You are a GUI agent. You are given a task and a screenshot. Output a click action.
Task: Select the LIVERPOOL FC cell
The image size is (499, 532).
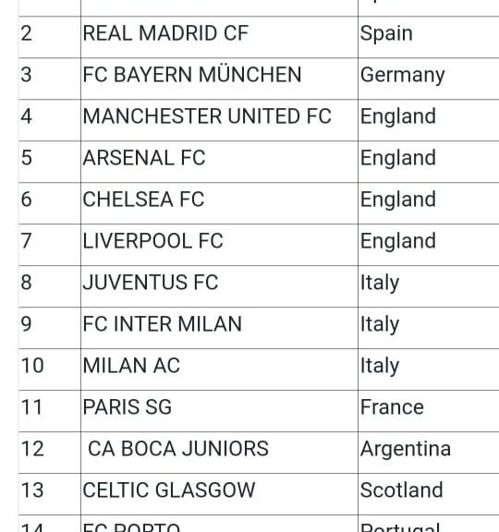pos(219,245)
